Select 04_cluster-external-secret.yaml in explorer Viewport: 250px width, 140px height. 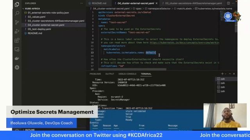46,25
